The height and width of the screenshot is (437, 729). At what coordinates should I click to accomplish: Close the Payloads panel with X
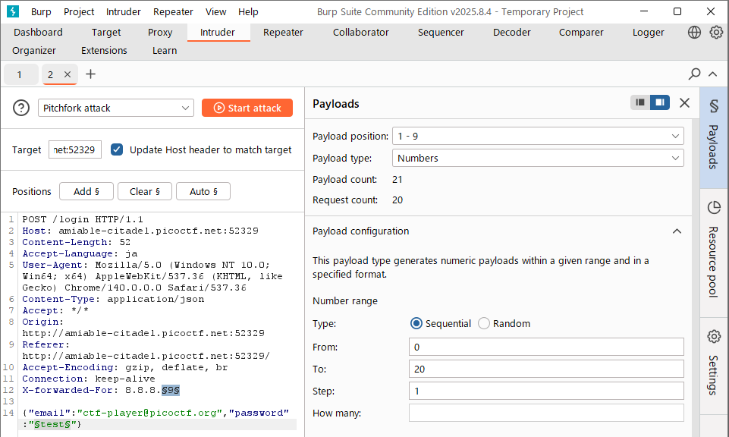[x=684, y=102]
